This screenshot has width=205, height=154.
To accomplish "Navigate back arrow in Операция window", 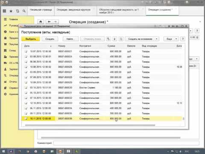I will click(x=49, y=22).
